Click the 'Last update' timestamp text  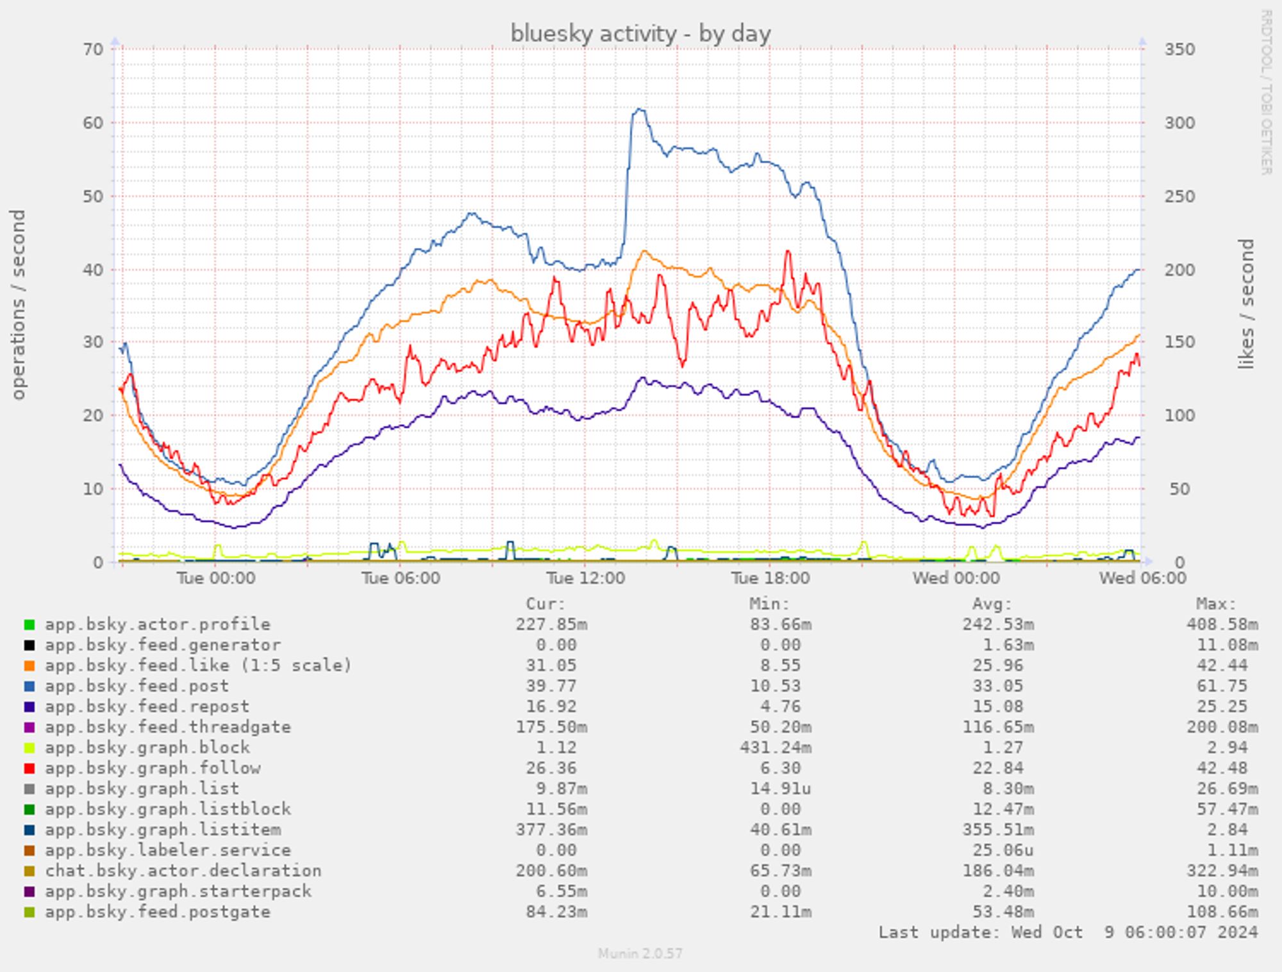pyautogui.click(x=1068, y=932)
